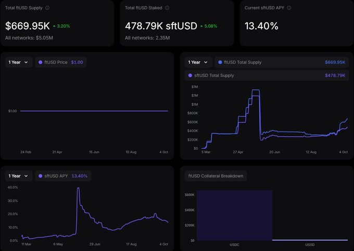Image resolution: width=354 pixels, height=251 pixels.
Task: Open 1 Year dropdown on ftUSD Price chart
Action: [19, 62]
